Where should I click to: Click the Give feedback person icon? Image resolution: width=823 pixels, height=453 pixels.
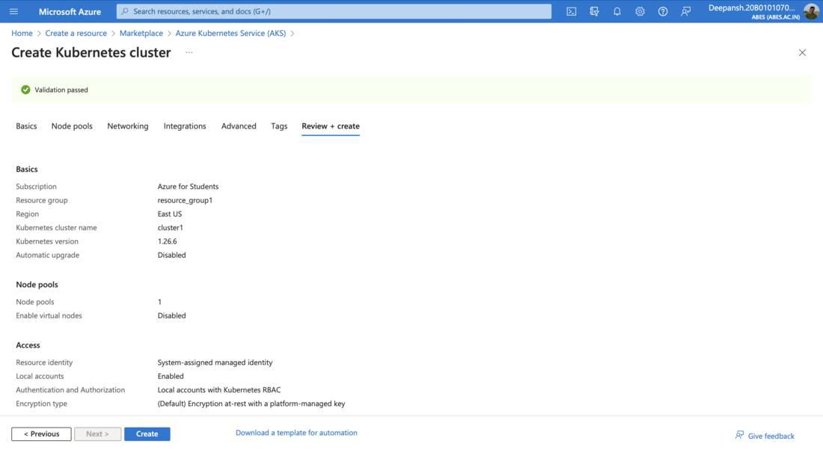[739, 435]
